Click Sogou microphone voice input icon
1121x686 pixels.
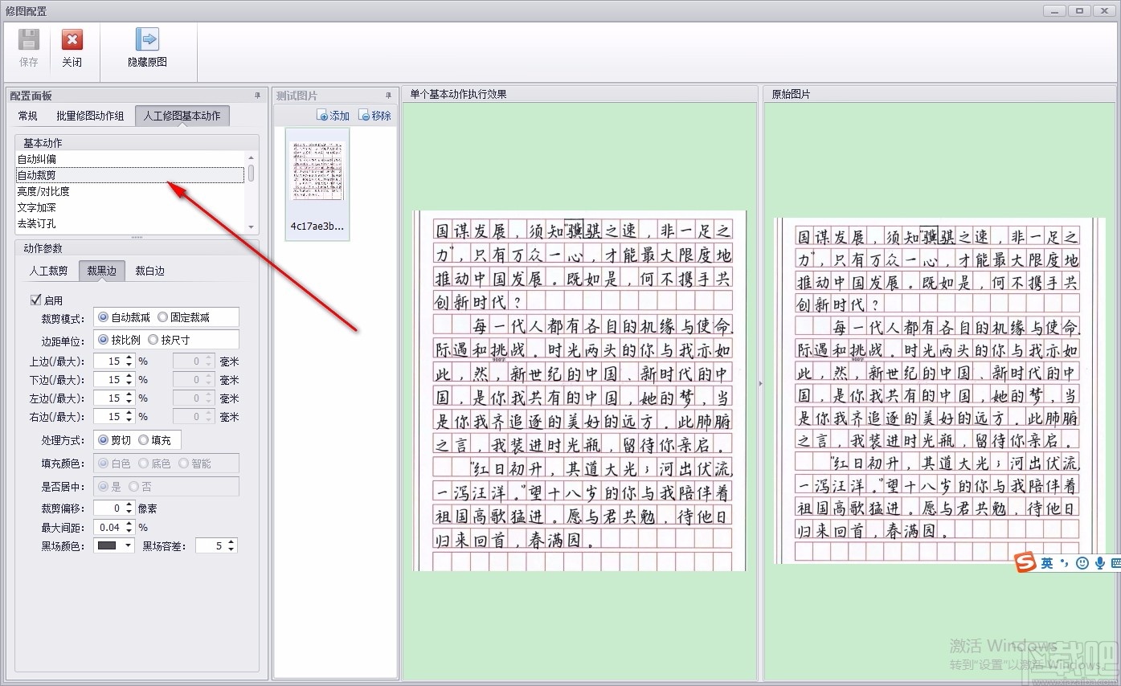(x=1100, y=564)
